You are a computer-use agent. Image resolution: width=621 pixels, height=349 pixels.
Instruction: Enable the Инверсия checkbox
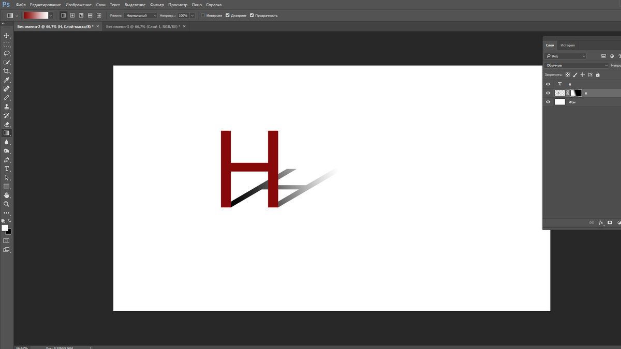pyautogui.click(x=203, y=16)
